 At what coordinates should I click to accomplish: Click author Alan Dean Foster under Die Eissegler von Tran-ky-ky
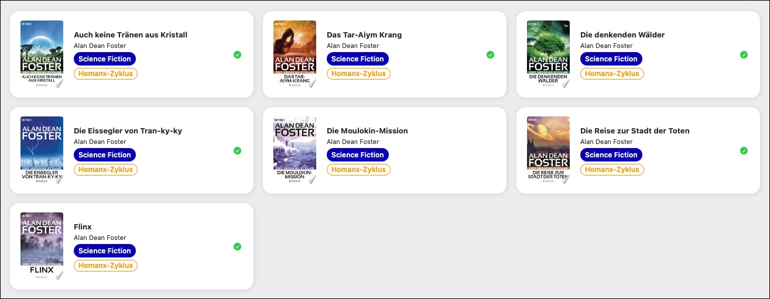point(100,142)
